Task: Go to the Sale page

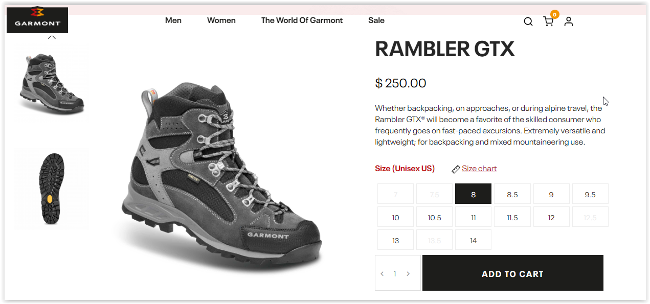Action: [x=376, y=20]
